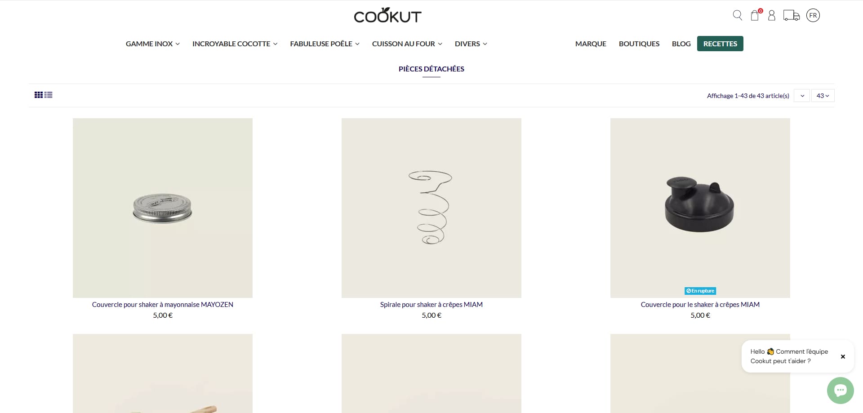Open the MIAM shaker spiral image
Image resolution: width=863 pixels, height=413 pixels.
coord(431,208)
